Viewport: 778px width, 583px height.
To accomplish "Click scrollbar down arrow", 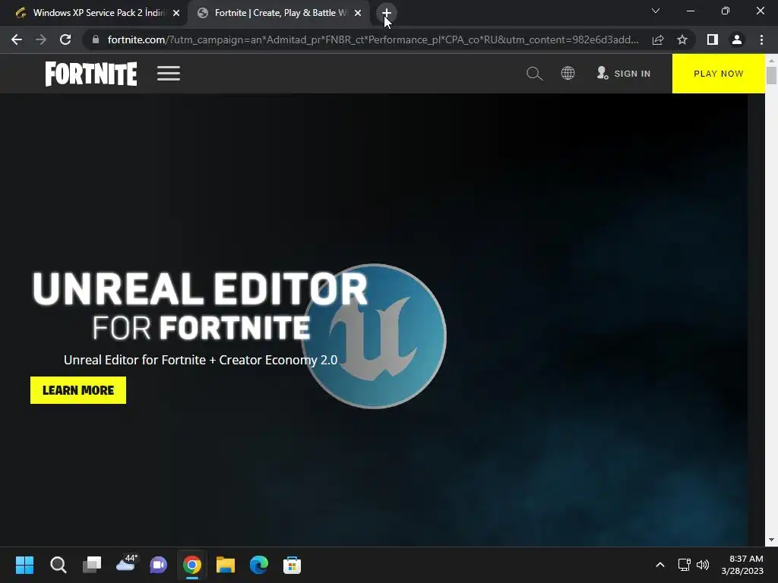I will tap(771, 540).
